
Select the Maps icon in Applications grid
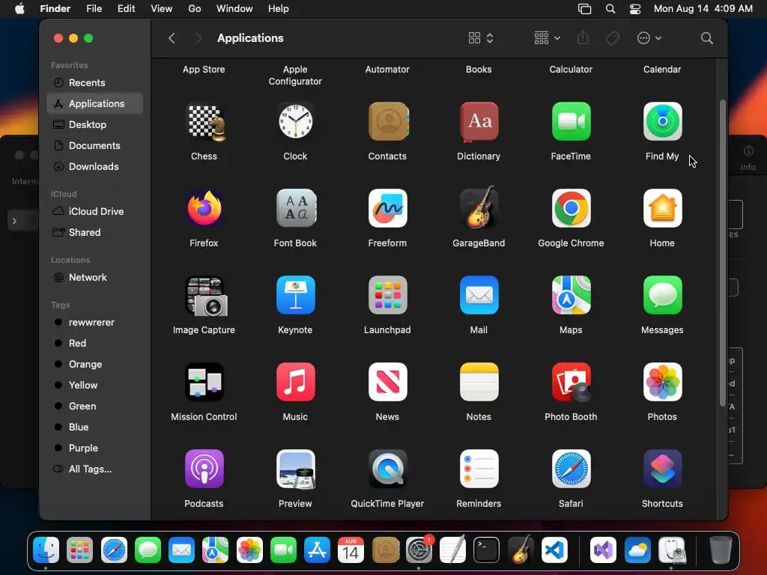click(571, 295)
